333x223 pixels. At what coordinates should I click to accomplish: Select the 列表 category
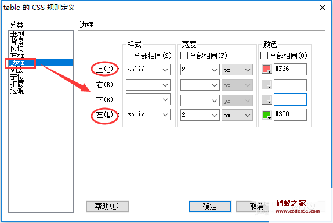coord(17,70)
